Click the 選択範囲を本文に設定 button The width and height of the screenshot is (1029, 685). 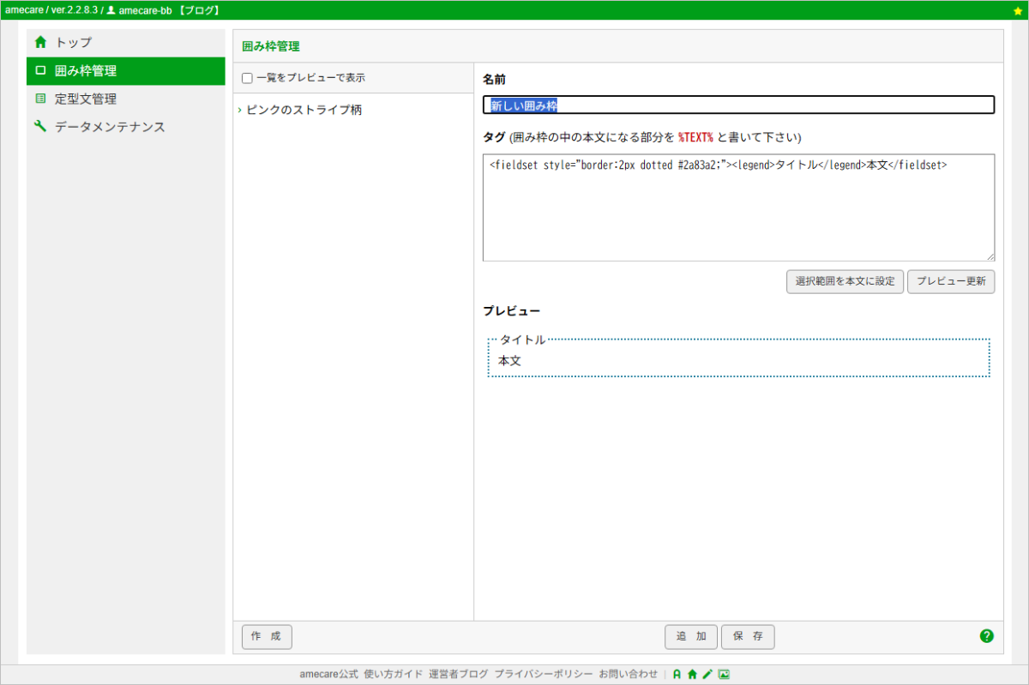(845, 282)
